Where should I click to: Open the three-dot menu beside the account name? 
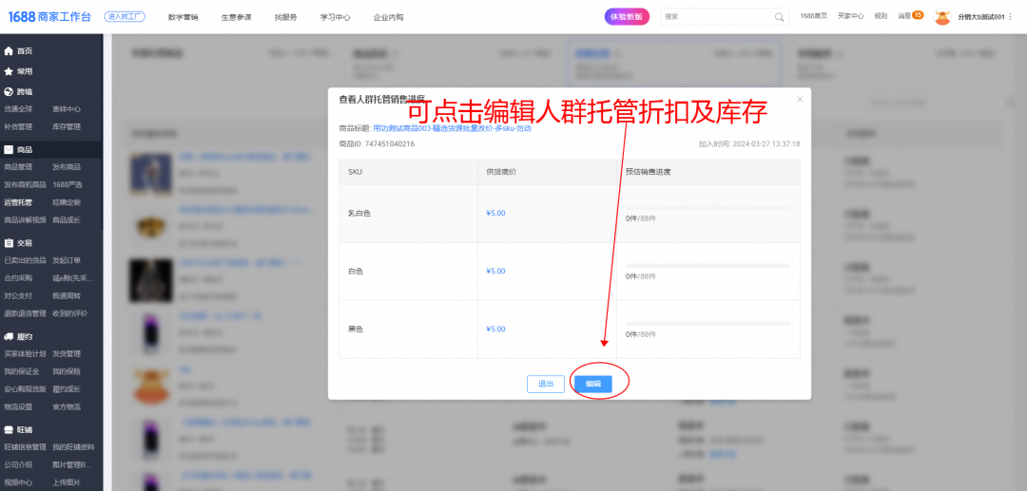(x=1011, y=17)
